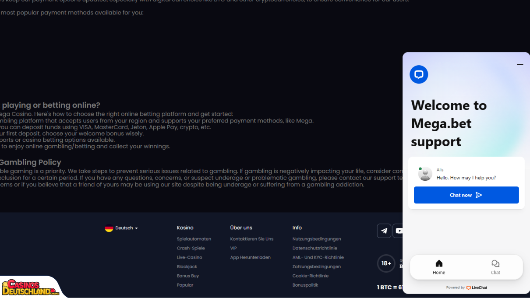Click the Über uns footer heading
Screen dimensions: 530x298
click(241, 228)
